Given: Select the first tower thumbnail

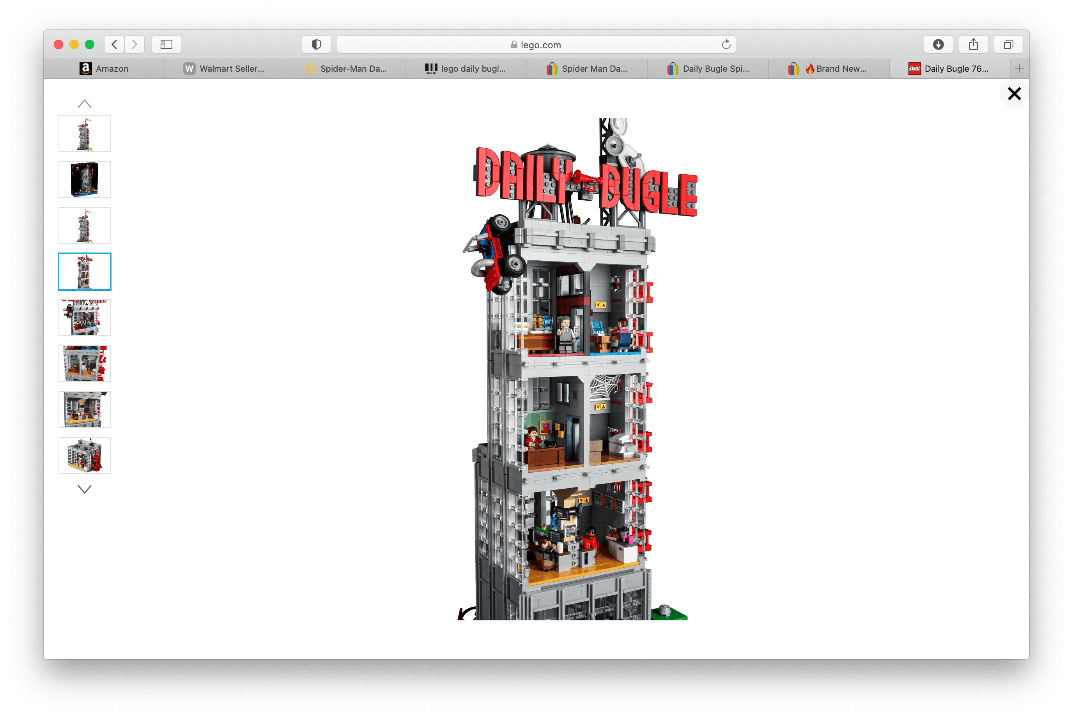Looking at the screenshot, I should 85,134.
